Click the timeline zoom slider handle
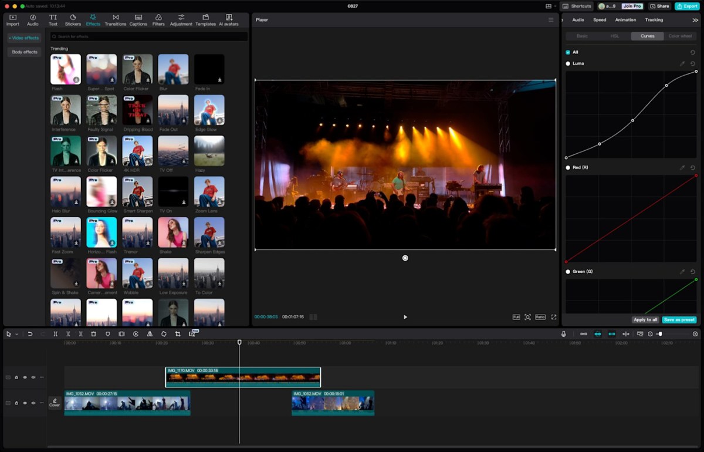Screen dimensions: 704x452 click(660, 334)
